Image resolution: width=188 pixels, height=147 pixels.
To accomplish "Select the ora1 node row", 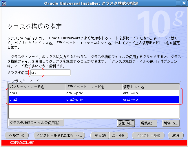I will coord(37,93).
